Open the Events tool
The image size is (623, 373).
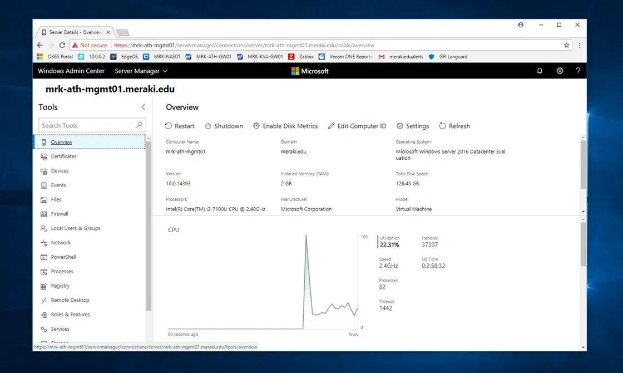click(x=60, y=185)
